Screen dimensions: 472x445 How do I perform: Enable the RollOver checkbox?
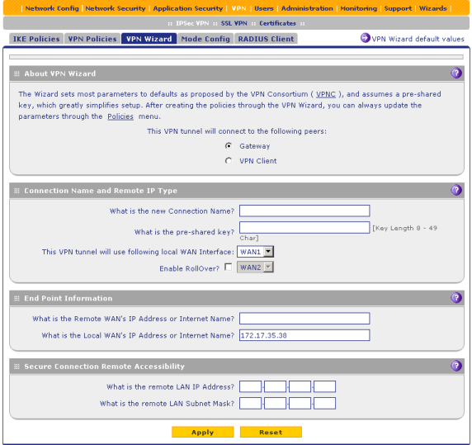click(229, 267)
